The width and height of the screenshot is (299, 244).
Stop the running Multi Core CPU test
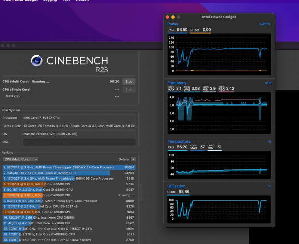[129, 82]
